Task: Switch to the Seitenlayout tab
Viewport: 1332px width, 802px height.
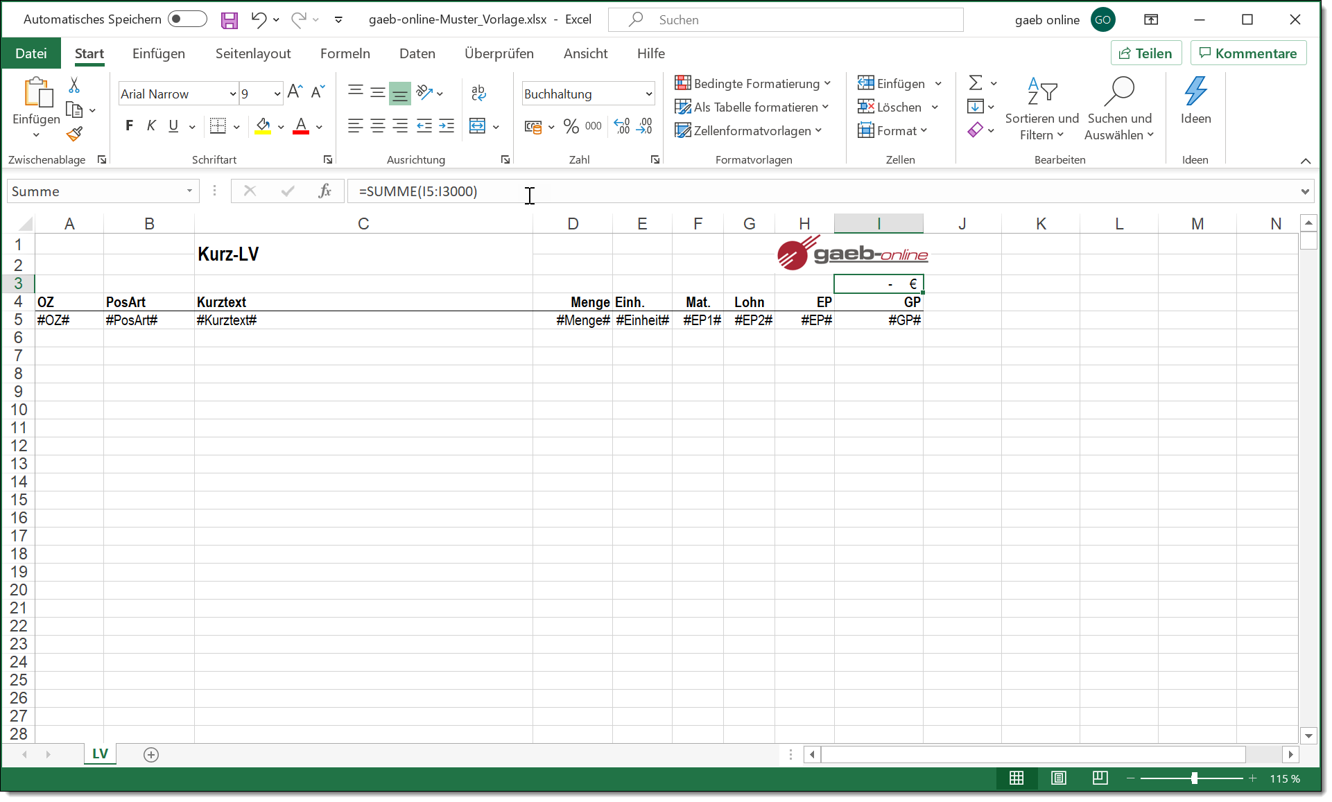Action: pos(253,53)
